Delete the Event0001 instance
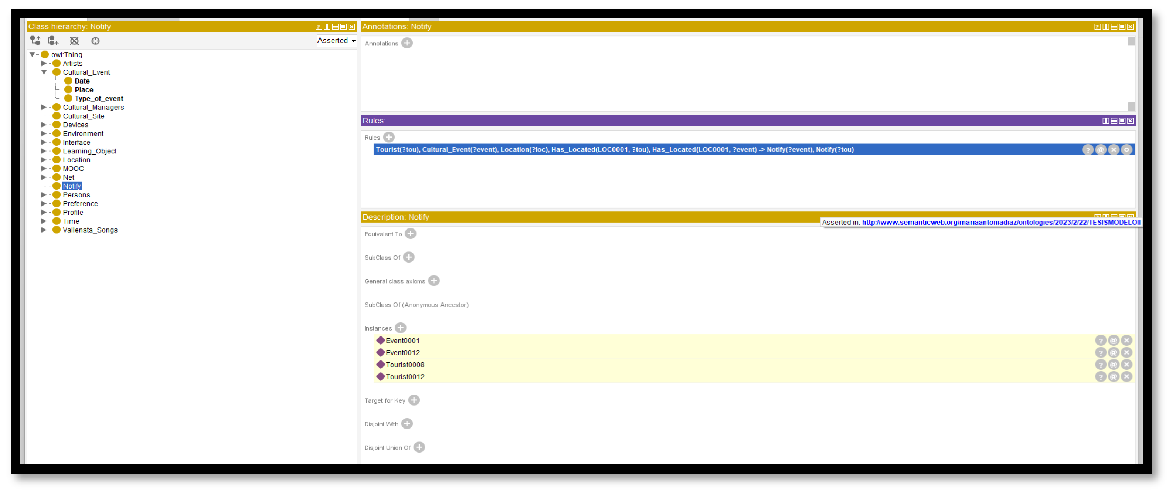 click(1126, 341)
